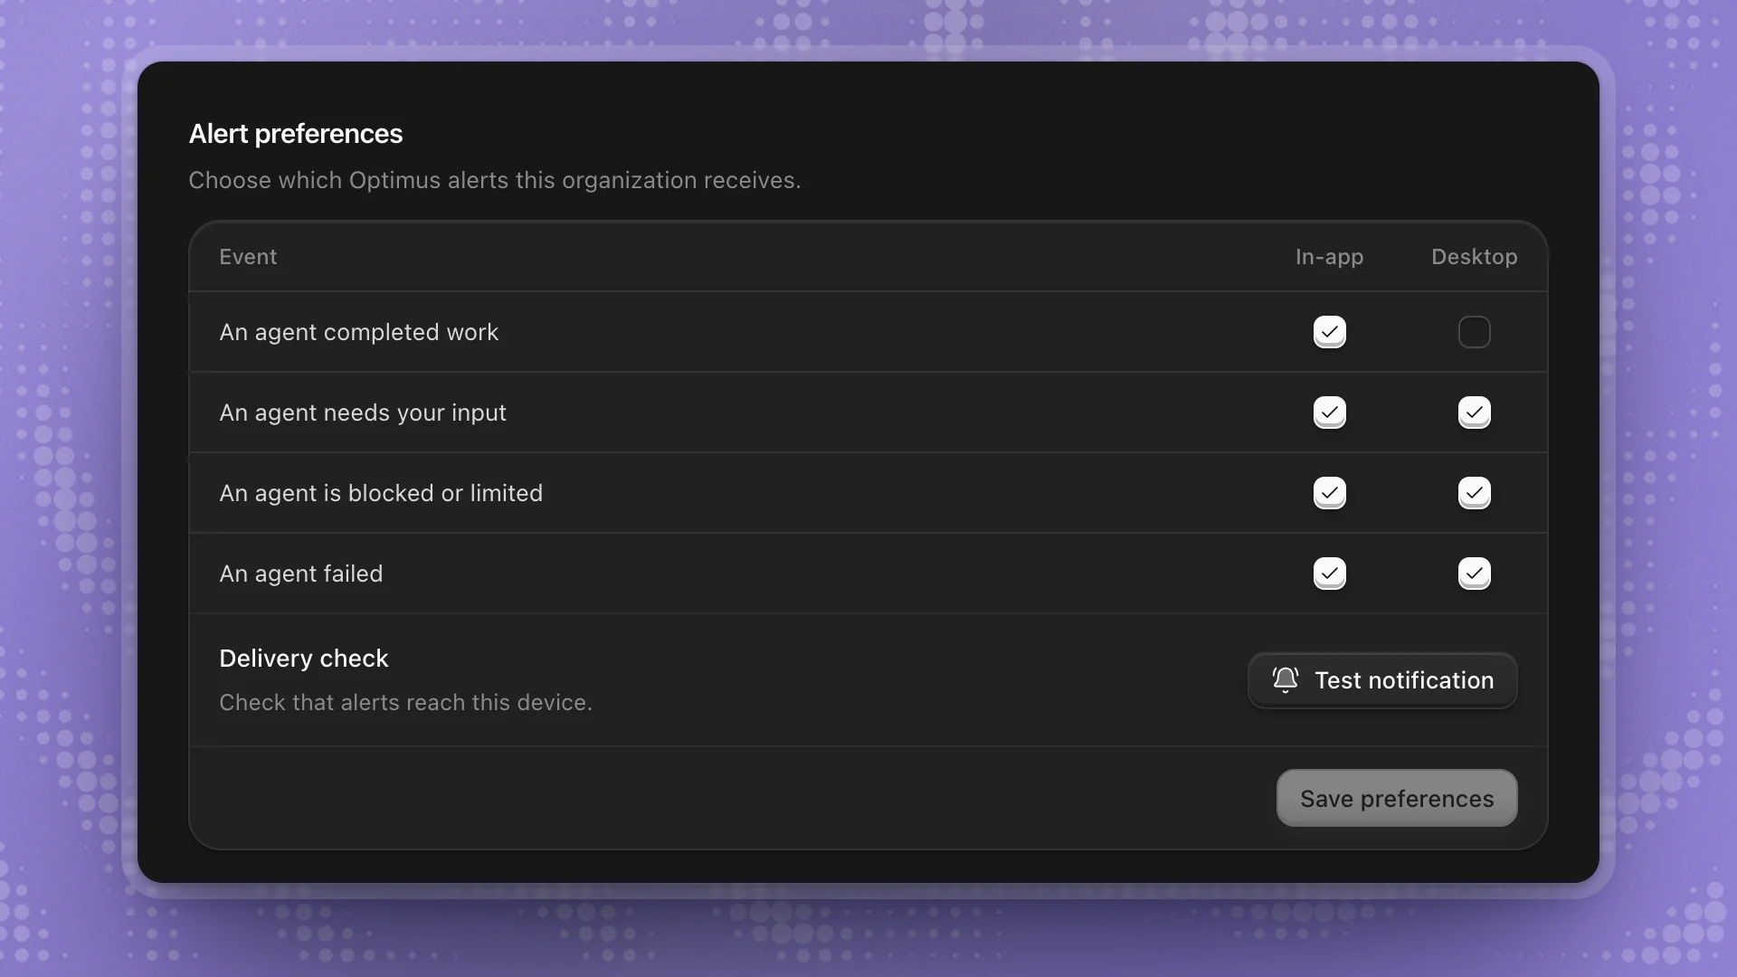The image size is (1737, 977).
Task: Click the Delivery check heading
Action: pos(304,659)
